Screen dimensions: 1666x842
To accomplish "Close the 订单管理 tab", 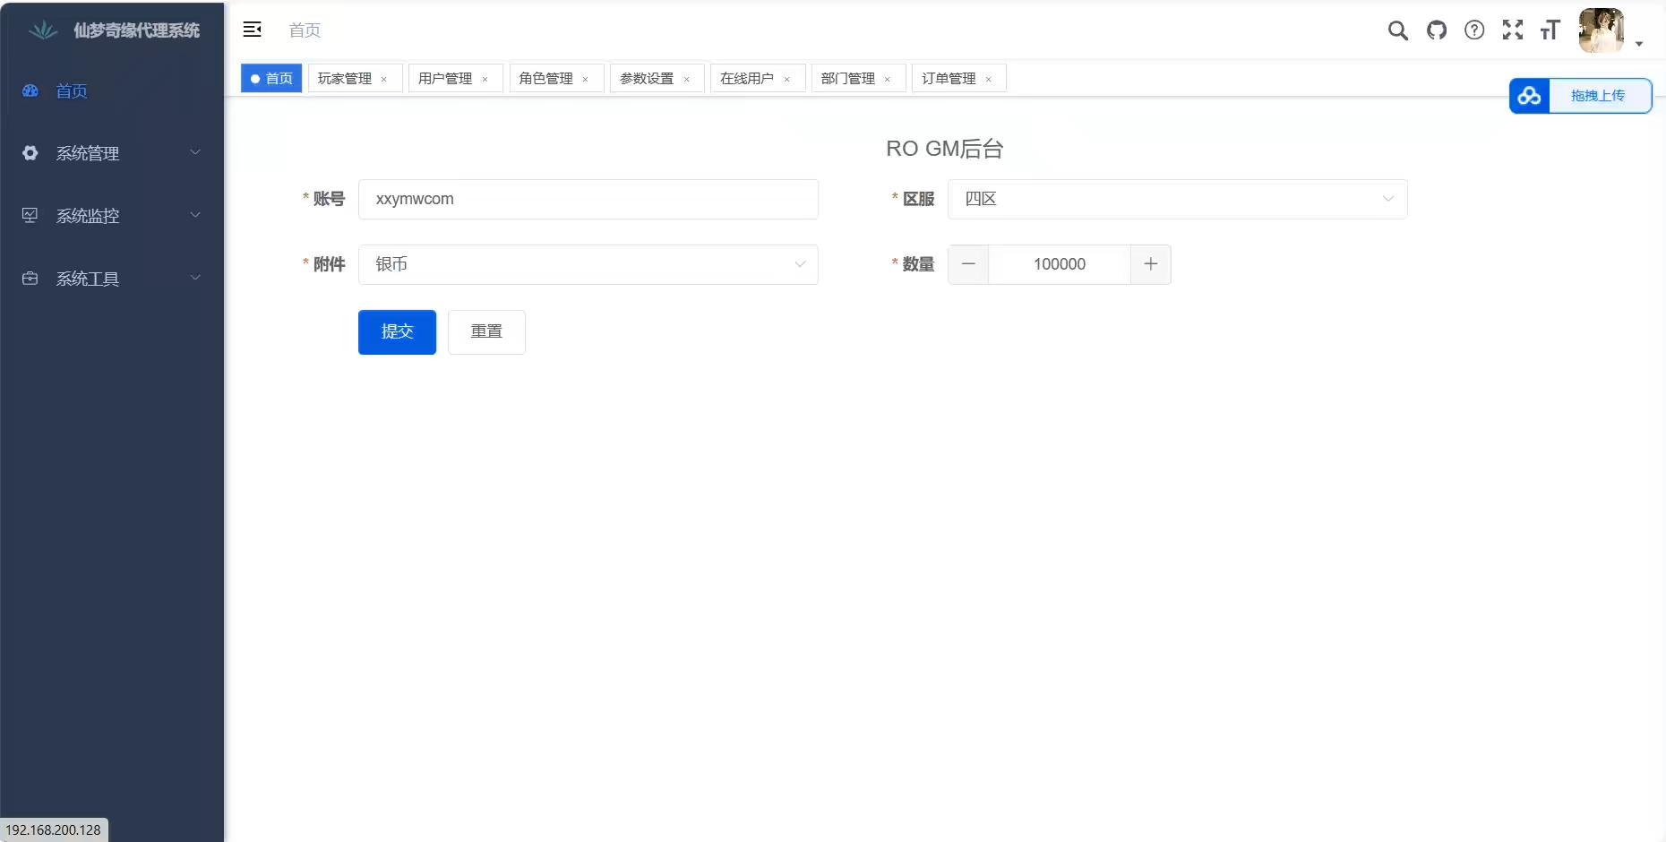I will (989, 80).
